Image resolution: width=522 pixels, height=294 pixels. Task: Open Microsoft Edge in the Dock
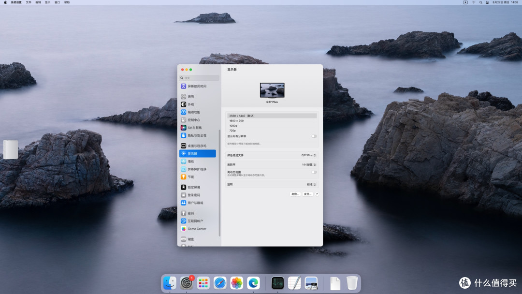point(253,283)
